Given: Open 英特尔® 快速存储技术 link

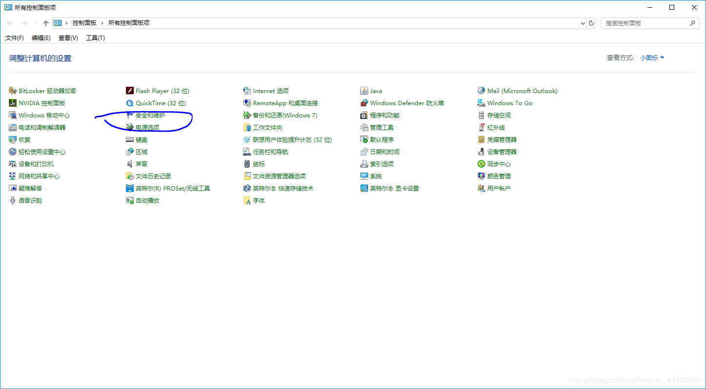Looking at the screenshot, I should pyautogui.click(x=283, y=188).
